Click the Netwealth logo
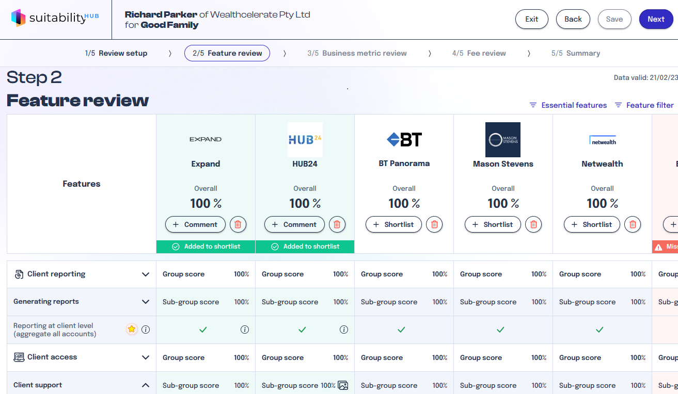The image size is (678, 394). (x=603, y=140)
